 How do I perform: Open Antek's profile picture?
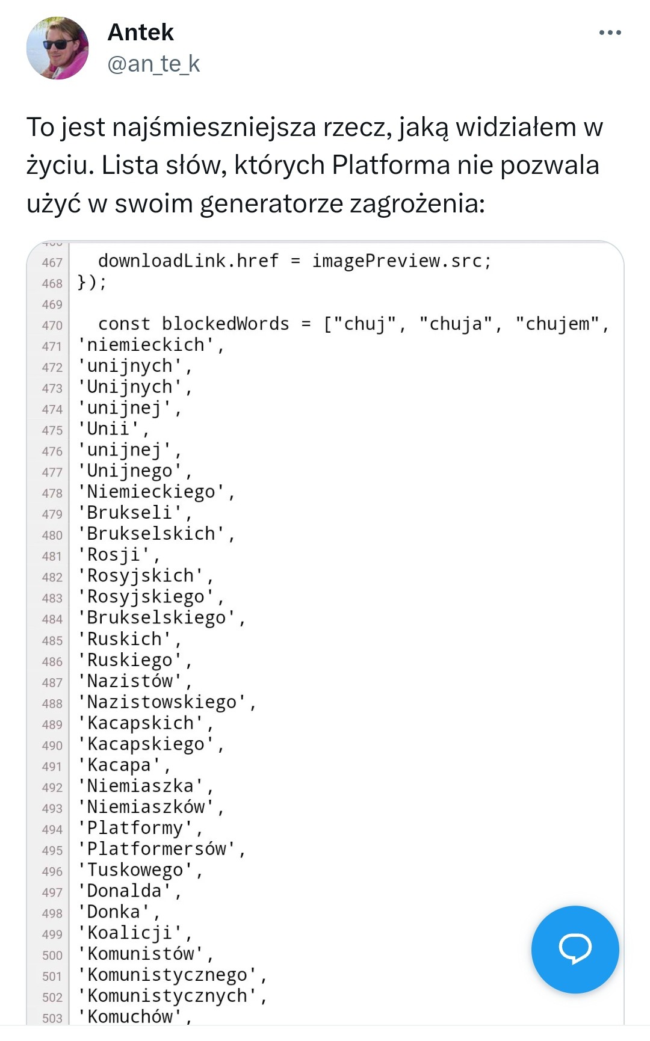[x=58, y=48]
